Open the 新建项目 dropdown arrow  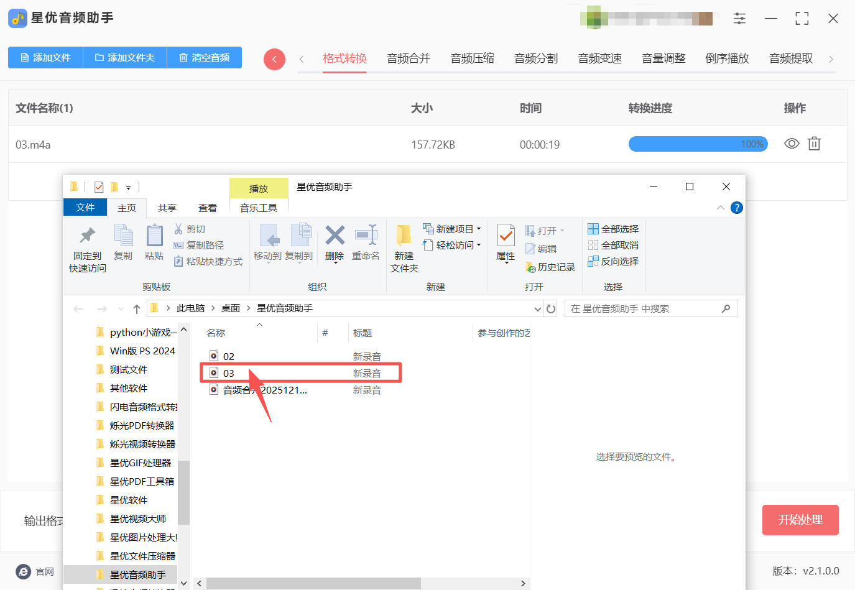coord(479,229)
